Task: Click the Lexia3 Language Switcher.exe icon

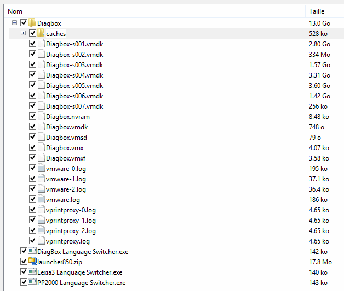Action: [32, 271]
